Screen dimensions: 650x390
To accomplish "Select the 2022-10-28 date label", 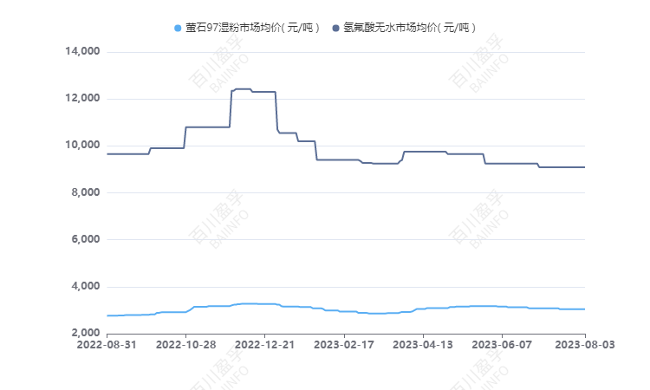I will [185, 345].
